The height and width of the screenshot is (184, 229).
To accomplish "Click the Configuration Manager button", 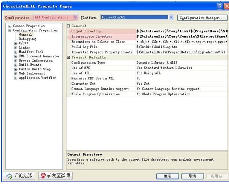I will (x=202, y=18).
